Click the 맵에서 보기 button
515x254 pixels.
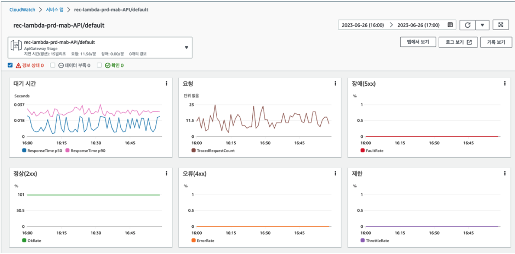coord(418,42)
